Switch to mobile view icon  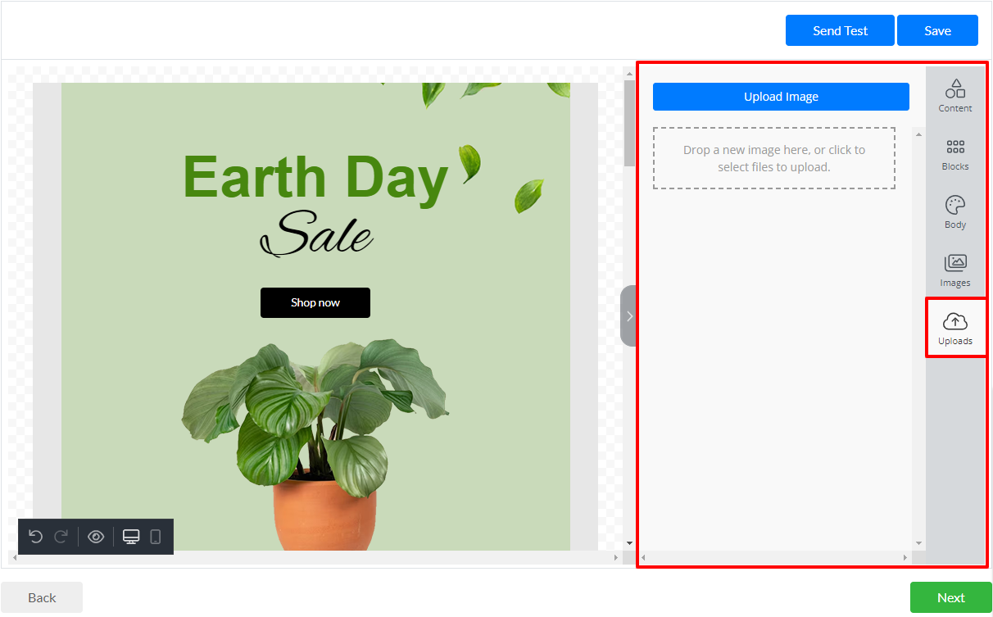pyautogui.click(x=156, y=537)
